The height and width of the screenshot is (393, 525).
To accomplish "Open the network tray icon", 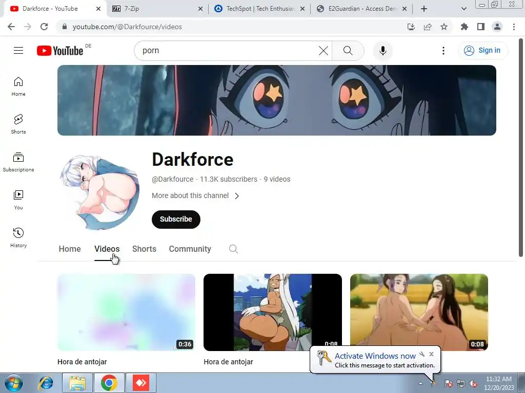I will pyautogui.click(x=461, y=384).
